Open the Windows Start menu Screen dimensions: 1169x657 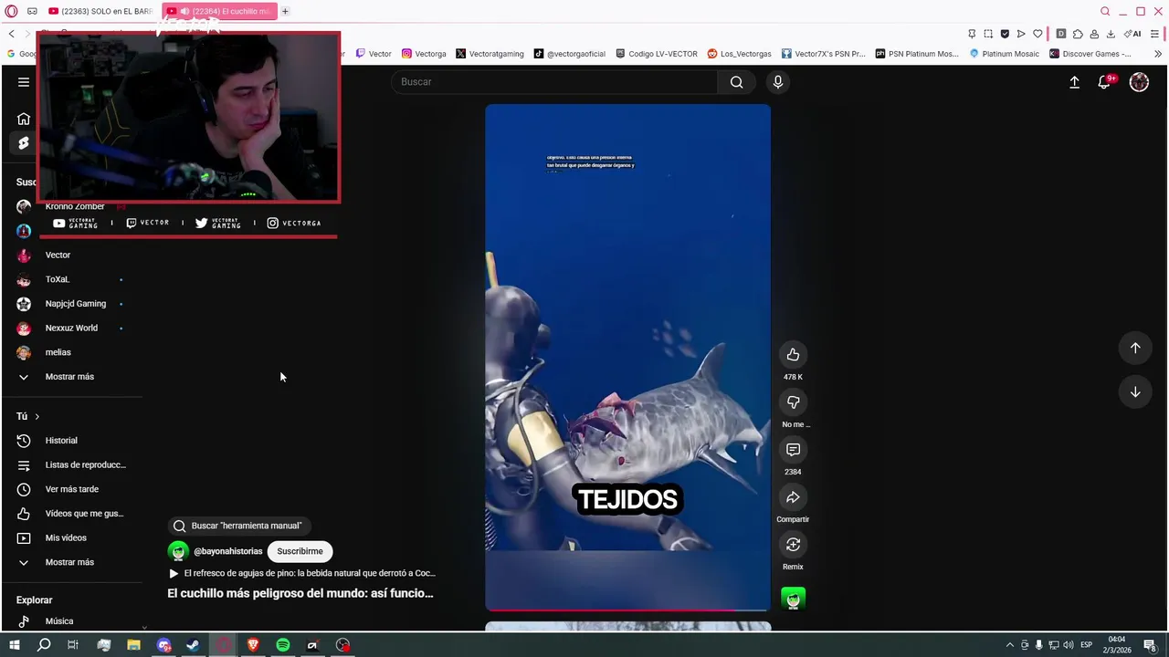[x=14, y=645]
